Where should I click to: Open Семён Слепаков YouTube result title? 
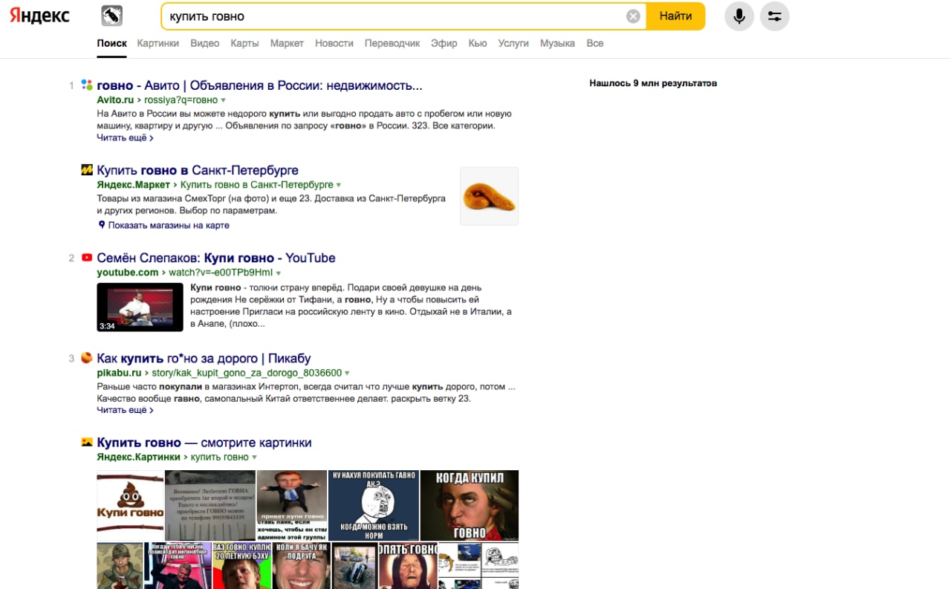coord(216,258)
